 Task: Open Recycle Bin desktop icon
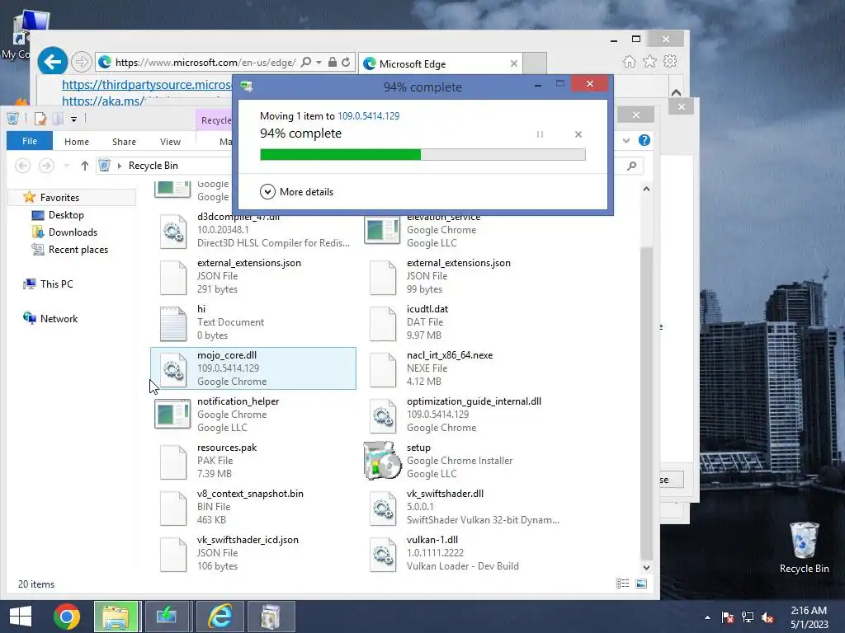[x=804, y=547]
